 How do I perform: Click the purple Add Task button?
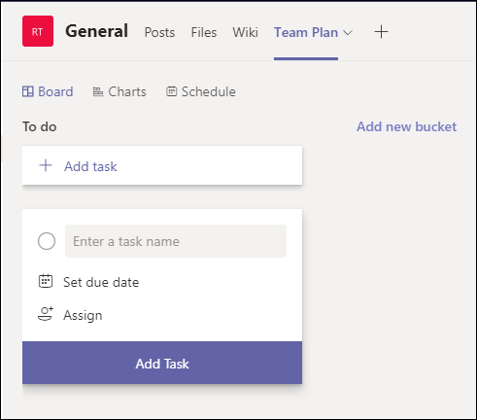pos(162,363)
